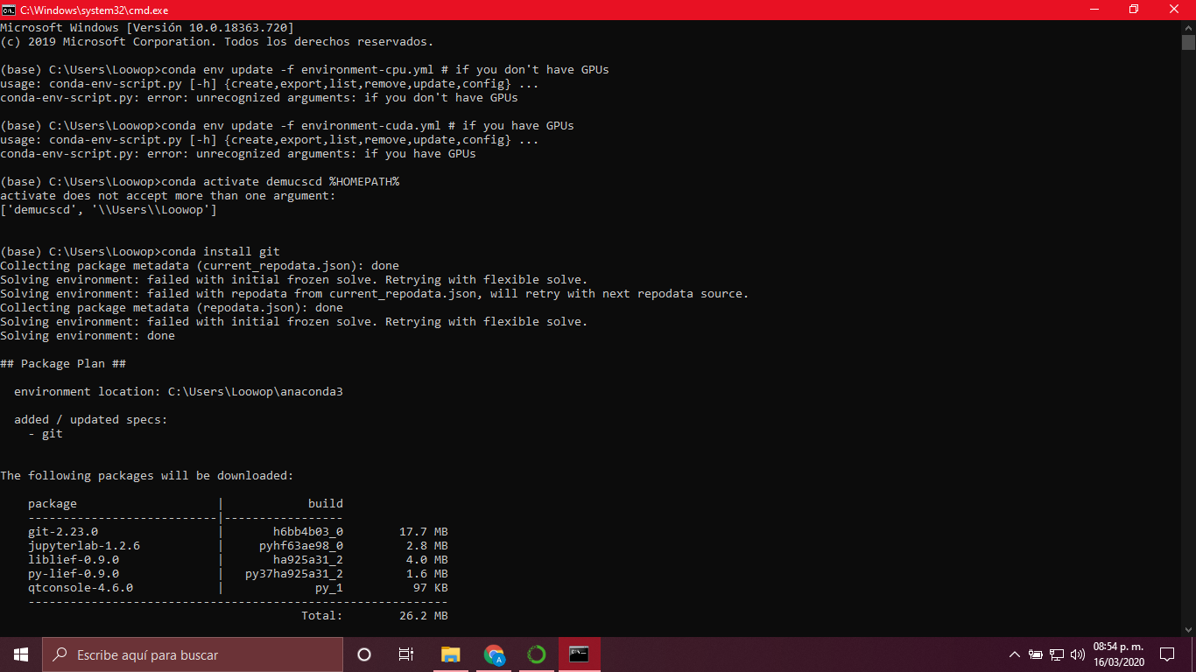Select the active Command Prompt taskbar icon
Screen dimensions: 1196x672
(579, 654)
